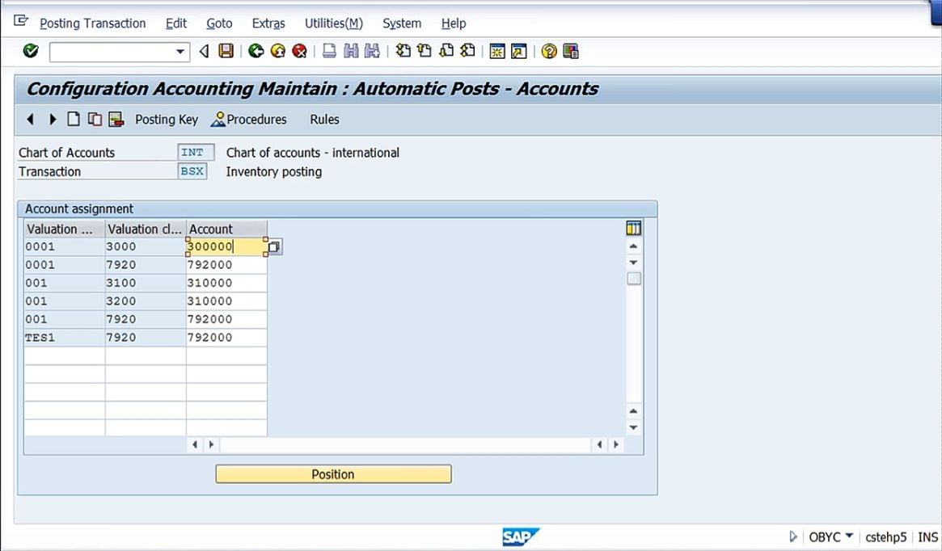Open Help with question mark icon
942x551 pixels.
(548, 52)
